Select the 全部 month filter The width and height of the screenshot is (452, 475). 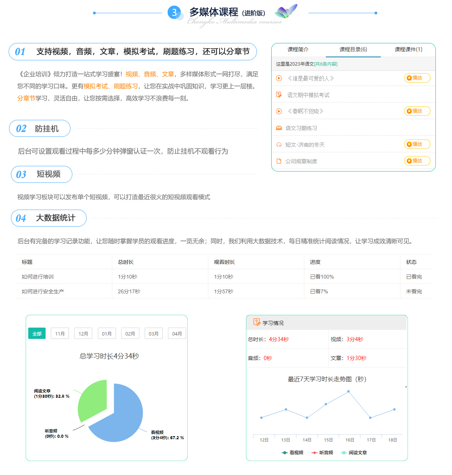click(37, 334)
